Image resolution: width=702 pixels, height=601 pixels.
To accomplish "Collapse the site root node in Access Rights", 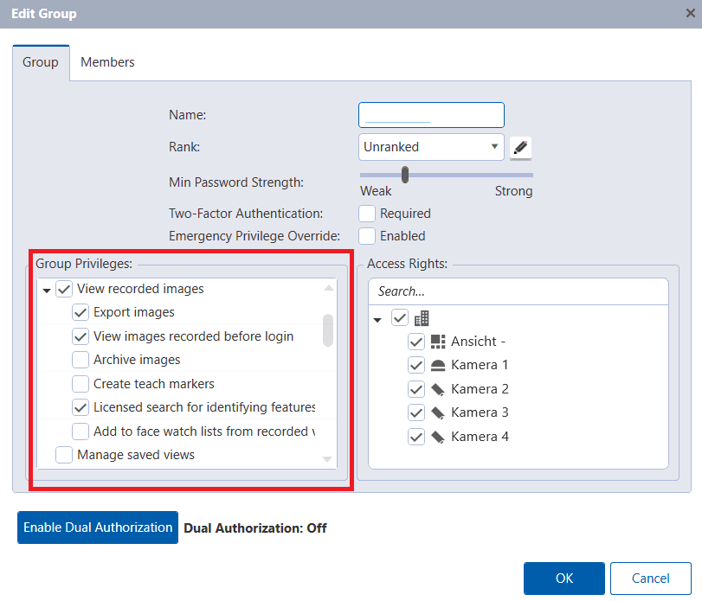I will pyautogui.click(x=377, y=320).
